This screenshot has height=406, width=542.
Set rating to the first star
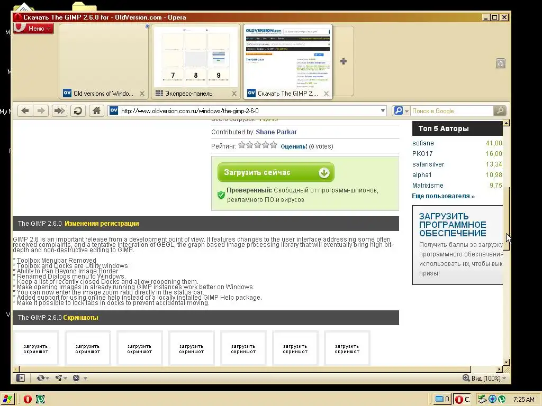point(242,145)
